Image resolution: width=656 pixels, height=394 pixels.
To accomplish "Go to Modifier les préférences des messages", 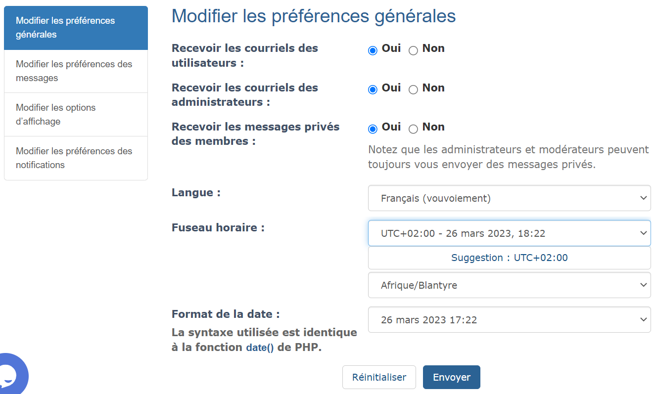I will 76,71.
